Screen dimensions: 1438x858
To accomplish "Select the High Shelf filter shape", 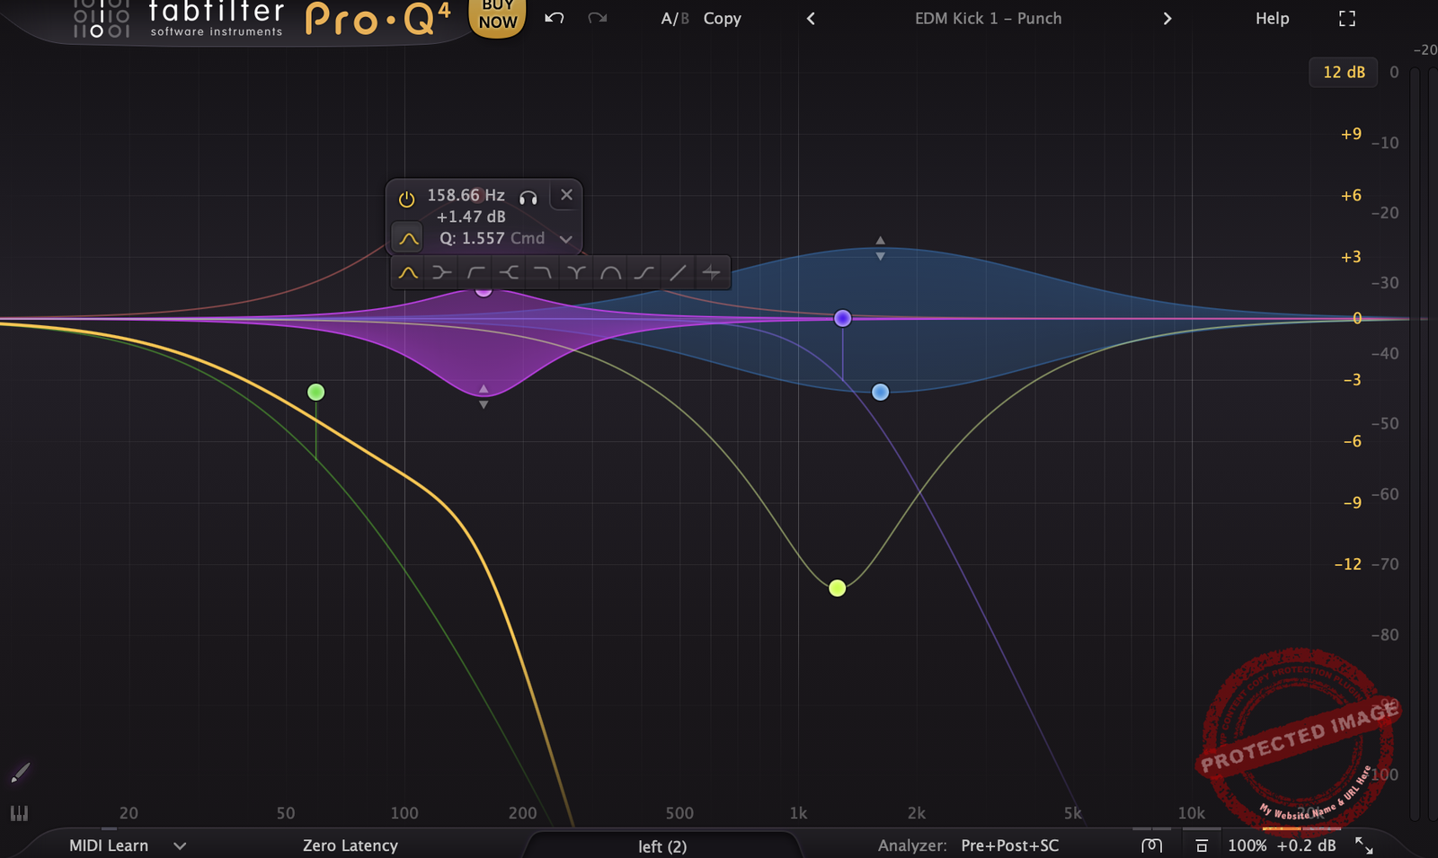I will click(x=510, y=272).
